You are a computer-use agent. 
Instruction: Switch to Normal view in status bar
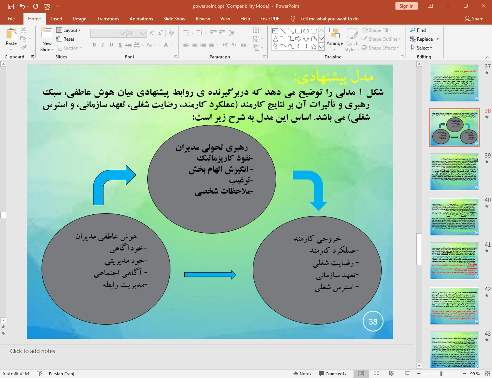[x=361, y=373]
